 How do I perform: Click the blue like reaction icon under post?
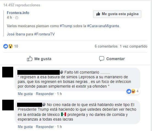(6, 46)
